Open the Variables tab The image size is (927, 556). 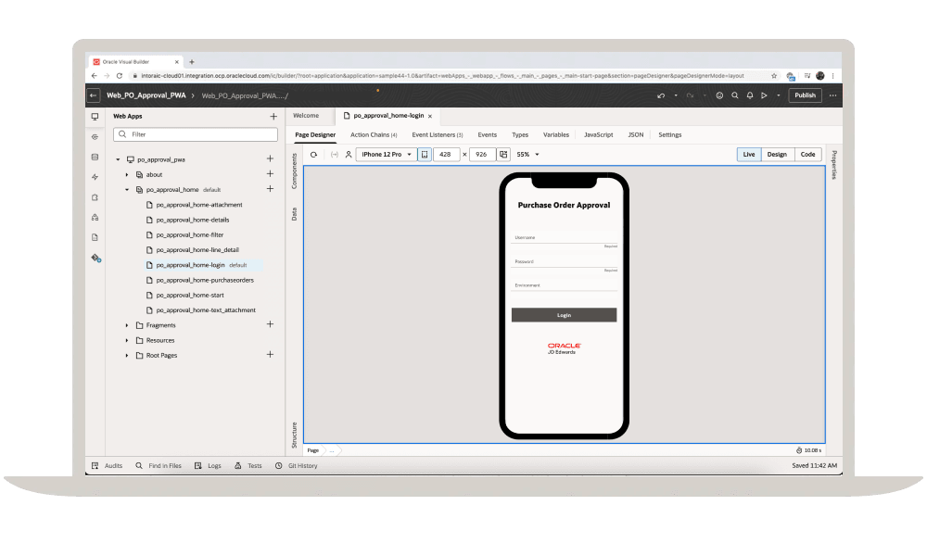click(x=556, y=134)
